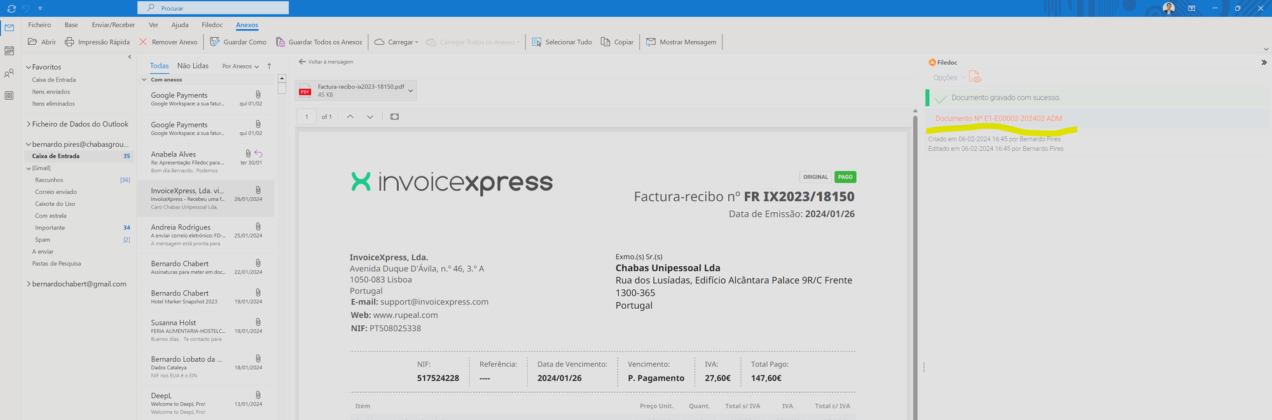
Task: Expand the bernardochabert@gmail.com account
Action: (29, 284)
